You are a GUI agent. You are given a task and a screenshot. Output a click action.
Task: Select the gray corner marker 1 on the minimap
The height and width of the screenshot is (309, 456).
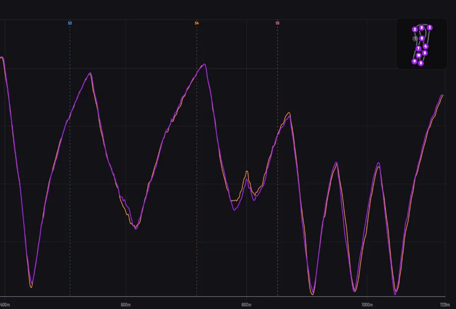(415, 38)
